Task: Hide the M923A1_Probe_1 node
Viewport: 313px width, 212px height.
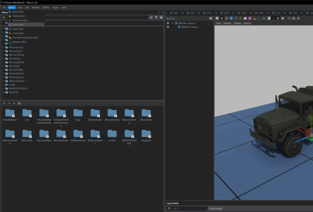Action: tap(168, 27)
